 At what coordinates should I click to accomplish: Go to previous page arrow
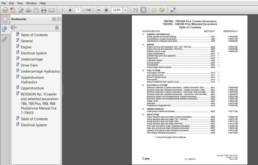coord(62,10)
